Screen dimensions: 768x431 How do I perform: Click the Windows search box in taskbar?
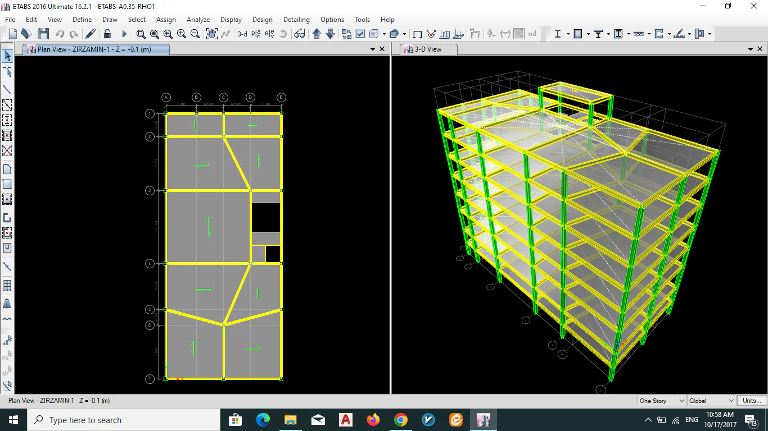[x=124, y=420]
